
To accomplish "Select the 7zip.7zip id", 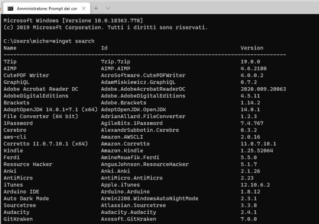I will coord(115,62).
